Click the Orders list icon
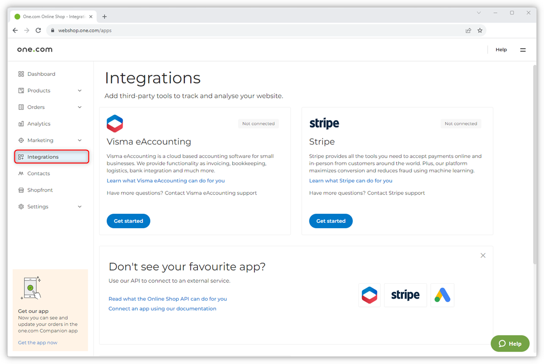This screenshot has width=544, height=364. (x=21, y=107)
